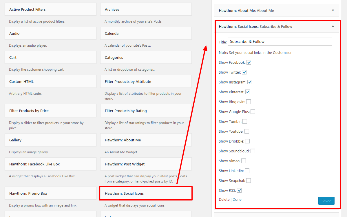Open the Hawthorn: Promo Box widget

click(50, 193)
